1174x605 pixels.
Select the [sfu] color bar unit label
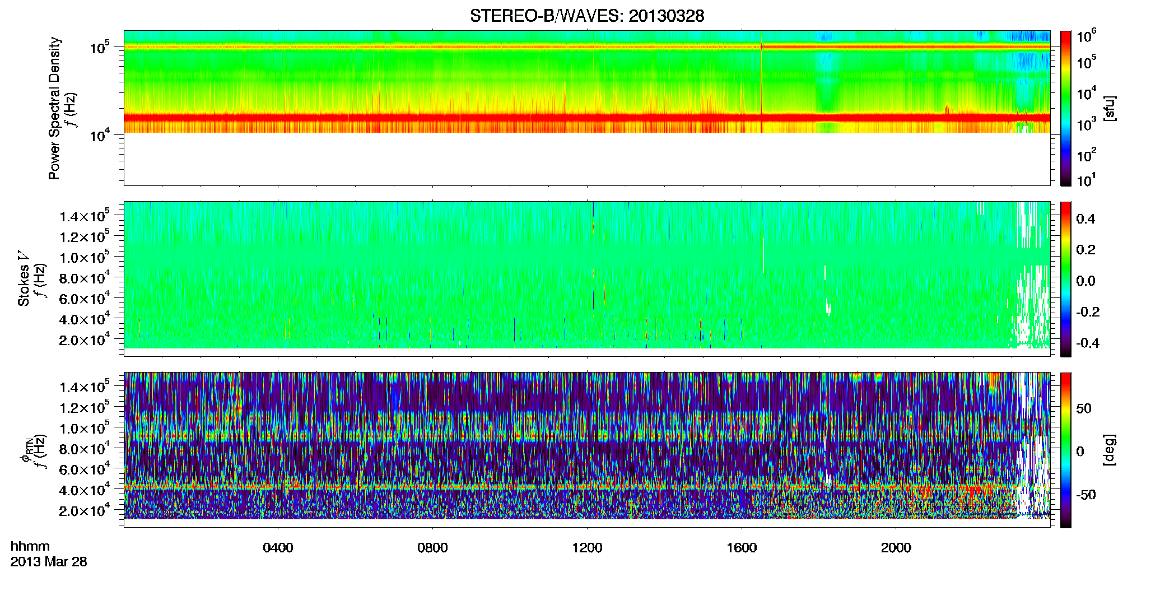pyautogui.click(x=1110, y=108)
